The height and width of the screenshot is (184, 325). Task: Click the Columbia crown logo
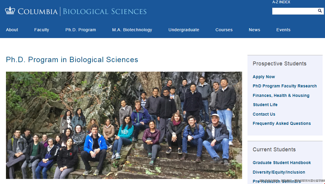(x=10, y=11)
